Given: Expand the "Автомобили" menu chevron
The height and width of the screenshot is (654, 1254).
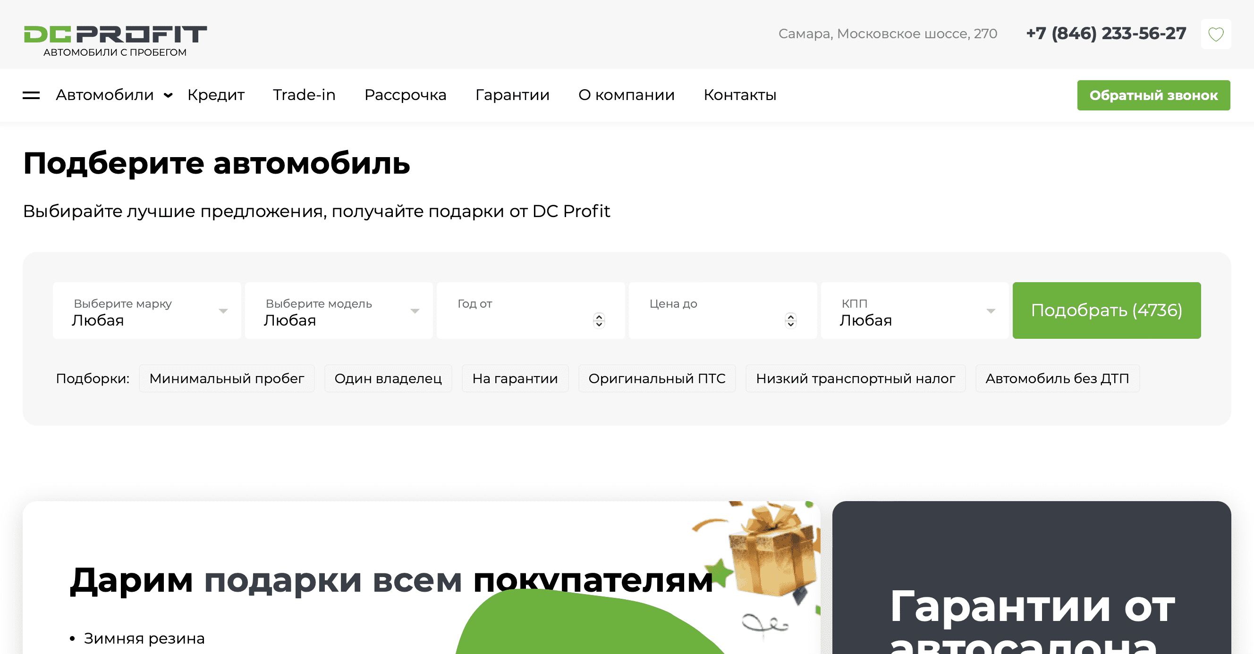Looking at the screenshot, I should tap(168, 95).
